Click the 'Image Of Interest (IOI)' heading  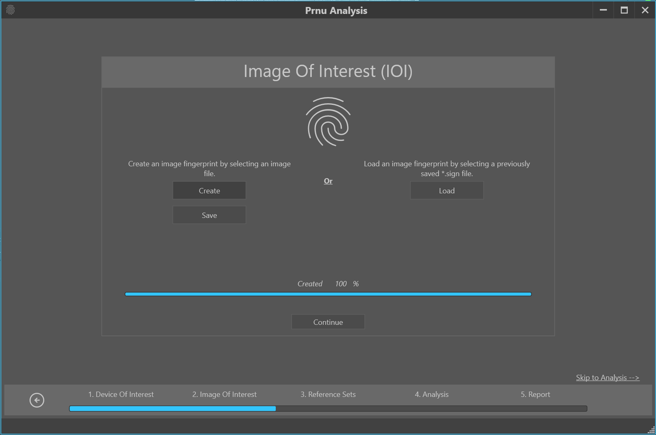(328, 71)
